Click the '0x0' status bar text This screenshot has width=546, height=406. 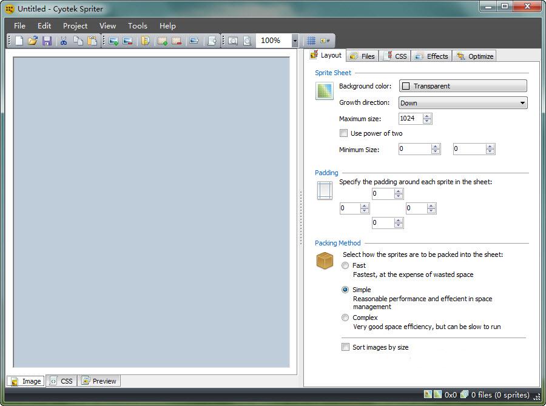tap(451, 395)
